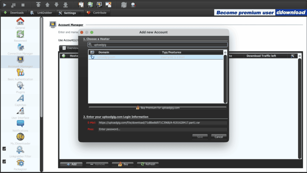The width and height of the screenshot is (307, 173).
Task: Close the Settings tab
Action: coord(80,13)
